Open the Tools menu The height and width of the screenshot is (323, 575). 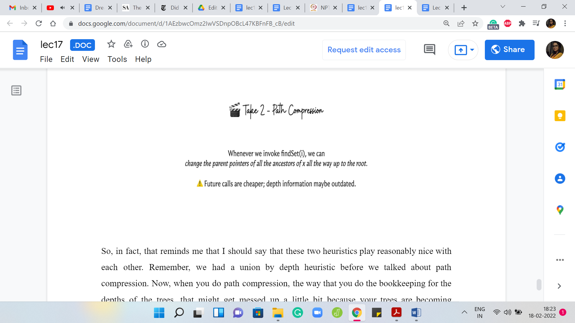pos(117,59)
